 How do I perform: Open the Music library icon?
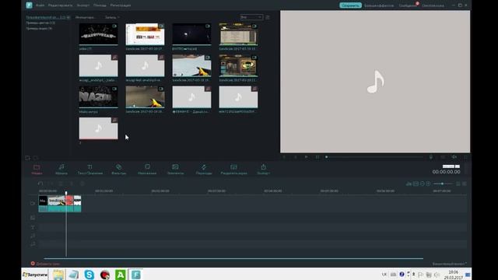(61, 167)
